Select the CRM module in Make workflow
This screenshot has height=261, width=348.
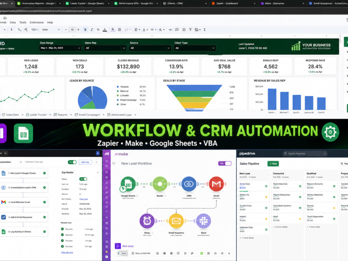coord(189,184)
